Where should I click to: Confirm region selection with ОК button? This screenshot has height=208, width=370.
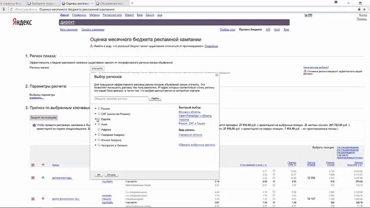click(x=99, y=174)
